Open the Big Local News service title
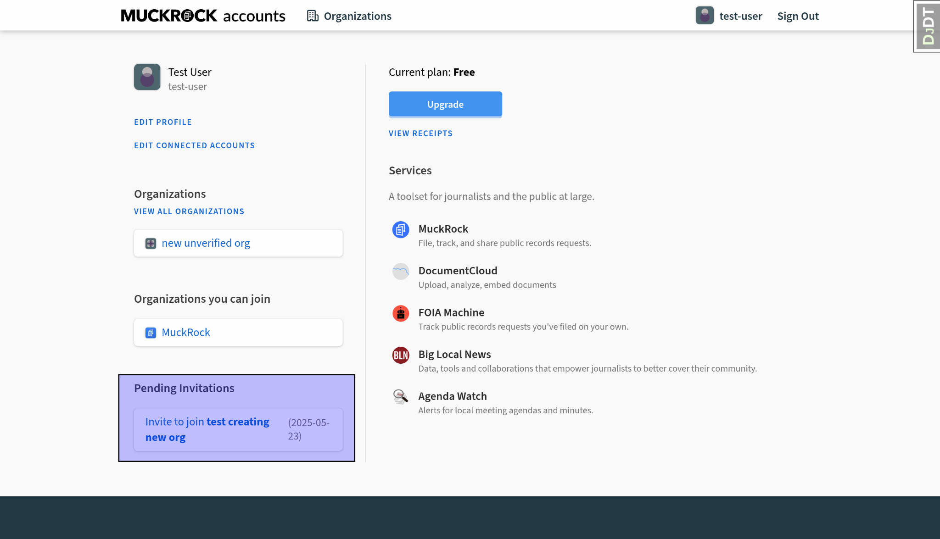940x539 pixels. tap(454, 354)
